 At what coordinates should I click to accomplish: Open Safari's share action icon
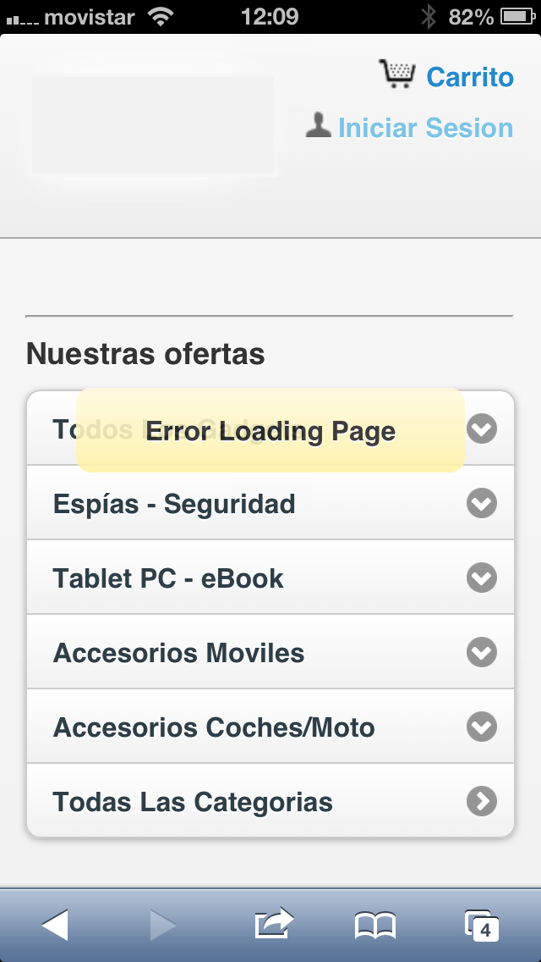point(274,923)
